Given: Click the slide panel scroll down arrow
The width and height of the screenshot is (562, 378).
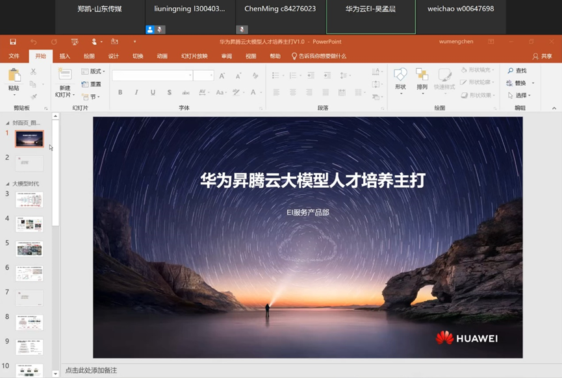Looking at the screenshot, I should pos(55,373).
